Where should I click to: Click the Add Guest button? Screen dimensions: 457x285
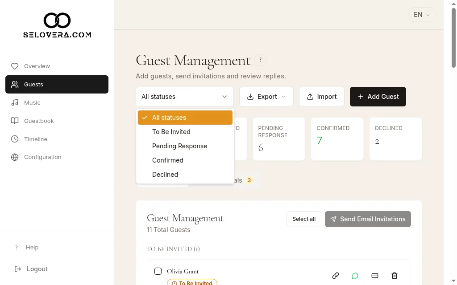378,97
